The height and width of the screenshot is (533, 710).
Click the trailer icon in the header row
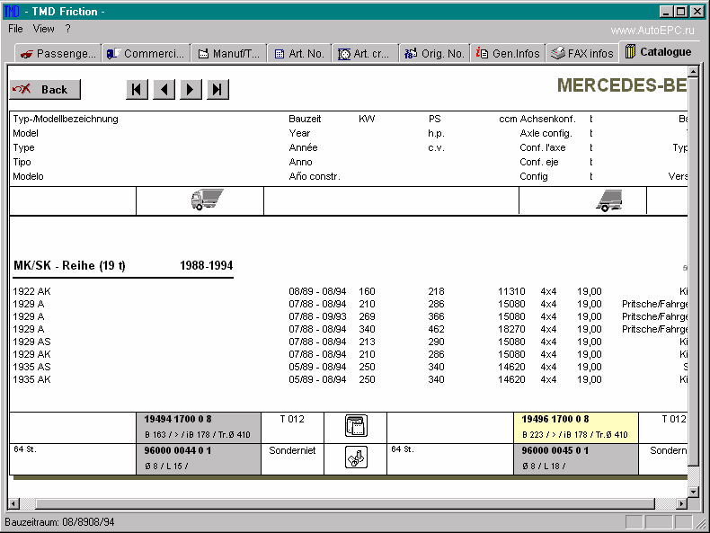click(x=609, y=200)
